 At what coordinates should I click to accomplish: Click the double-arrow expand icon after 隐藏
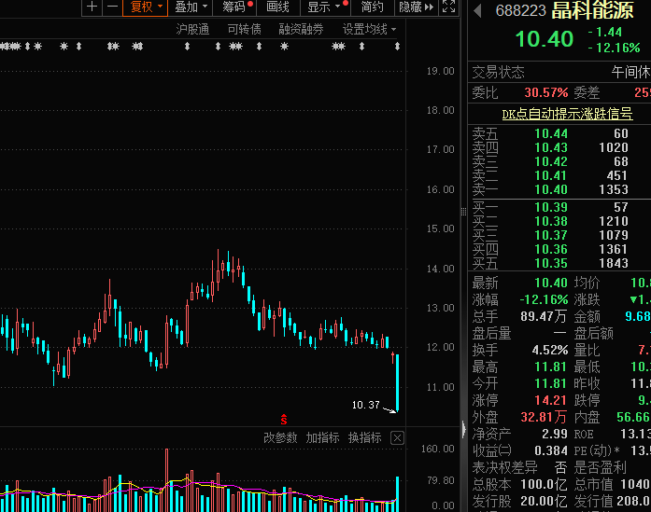429,7
